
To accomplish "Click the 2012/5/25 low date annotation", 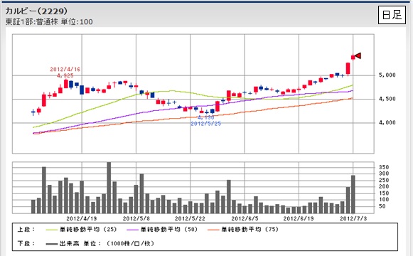I will coord(205,124).
